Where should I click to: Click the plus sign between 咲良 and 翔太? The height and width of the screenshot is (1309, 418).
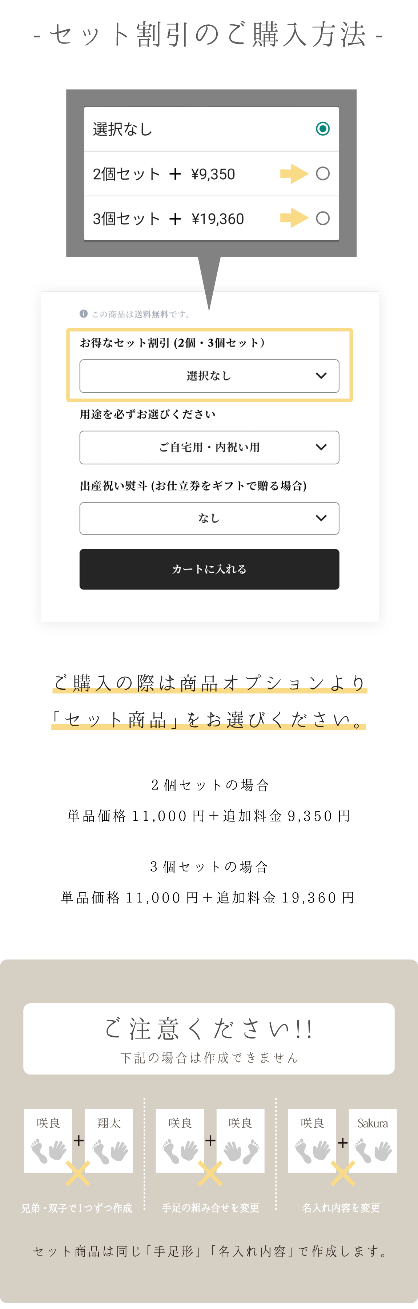(79, 1141)
